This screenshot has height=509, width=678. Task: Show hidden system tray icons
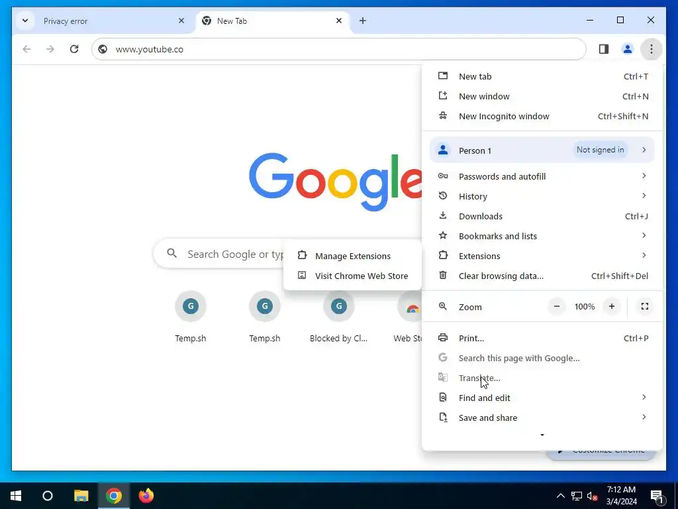coord(560,496)
